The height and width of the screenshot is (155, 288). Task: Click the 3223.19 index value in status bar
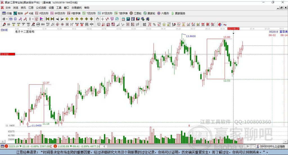13,146
